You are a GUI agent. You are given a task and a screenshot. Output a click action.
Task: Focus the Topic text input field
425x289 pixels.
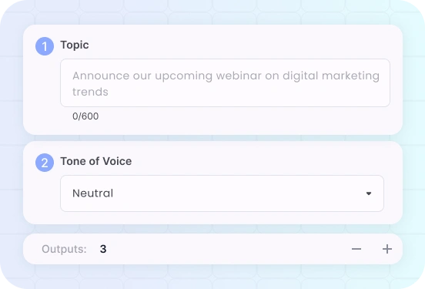point(225,82)
